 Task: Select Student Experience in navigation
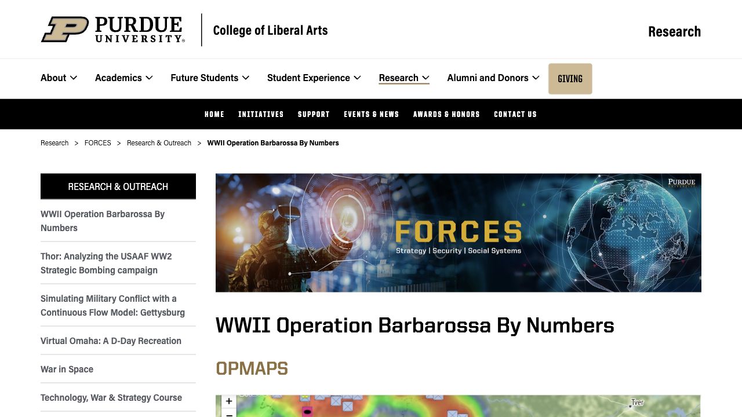pyautogui.click(x=308, y=78)
